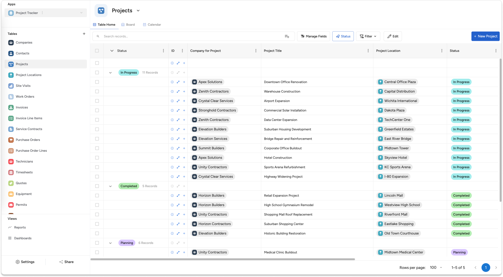Image resolution: width=503 pixels, height=277 pixels.
Task: Open the Purchase Orders icon
Action: (11, 140)
